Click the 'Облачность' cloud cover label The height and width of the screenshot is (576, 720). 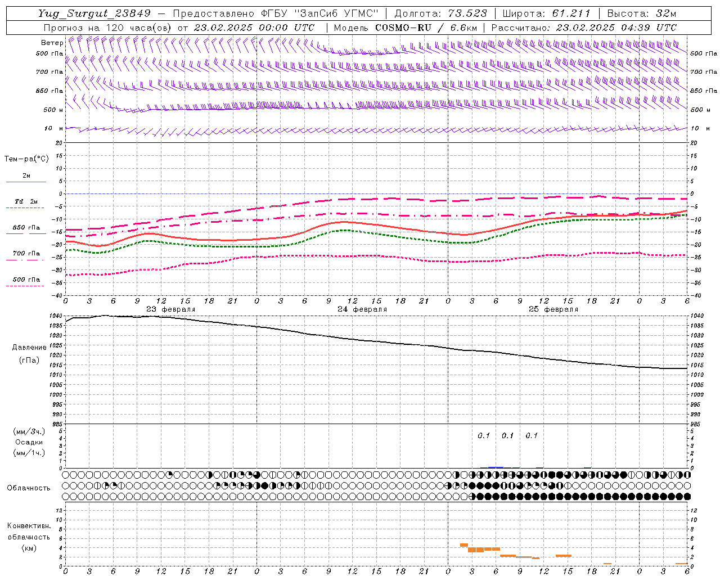coord(29,488)
